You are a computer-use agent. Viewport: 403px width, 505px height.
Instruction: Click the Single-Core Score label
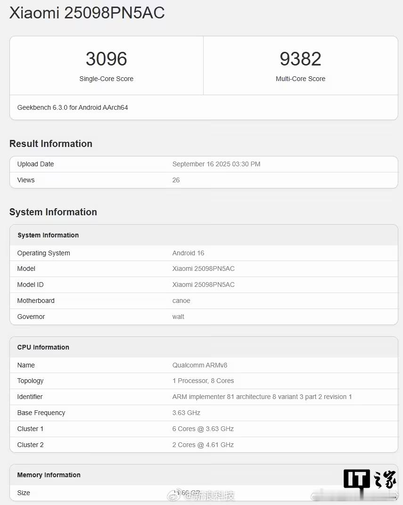pyautogui.click(x=107, y=79)
